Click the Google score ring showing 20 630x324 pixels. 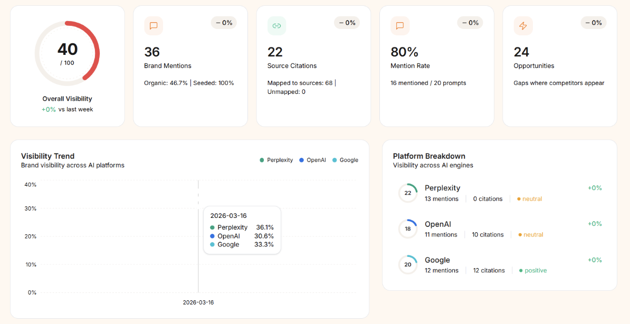408,264
